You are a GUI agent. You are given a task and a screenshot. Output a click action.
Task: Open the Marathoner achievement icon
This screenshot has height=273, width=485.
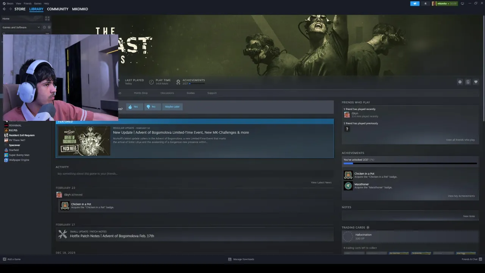(x=348, y=186)
